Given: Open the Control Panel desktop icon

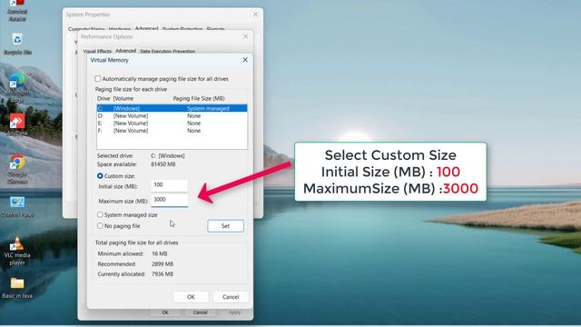Looking at the screenshot, I should click(x=17, y=206).
